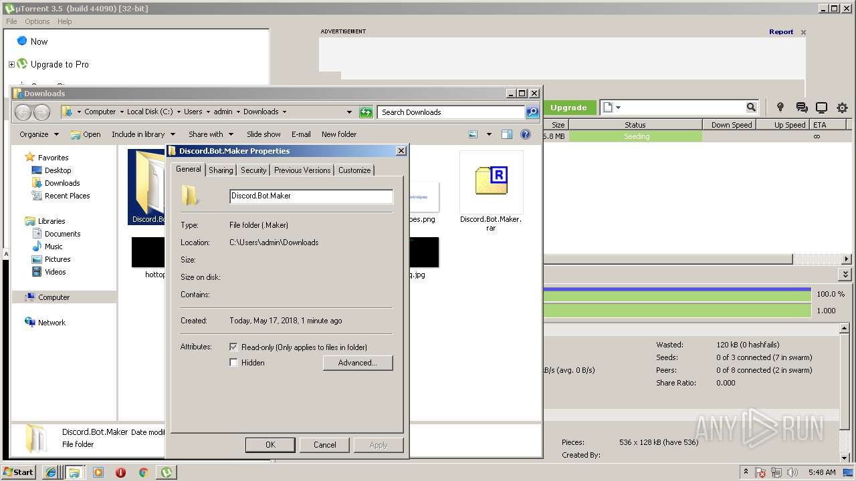Select Desktop under Favorites
Viewport: 856px width, 481px height.
[58, 170]
